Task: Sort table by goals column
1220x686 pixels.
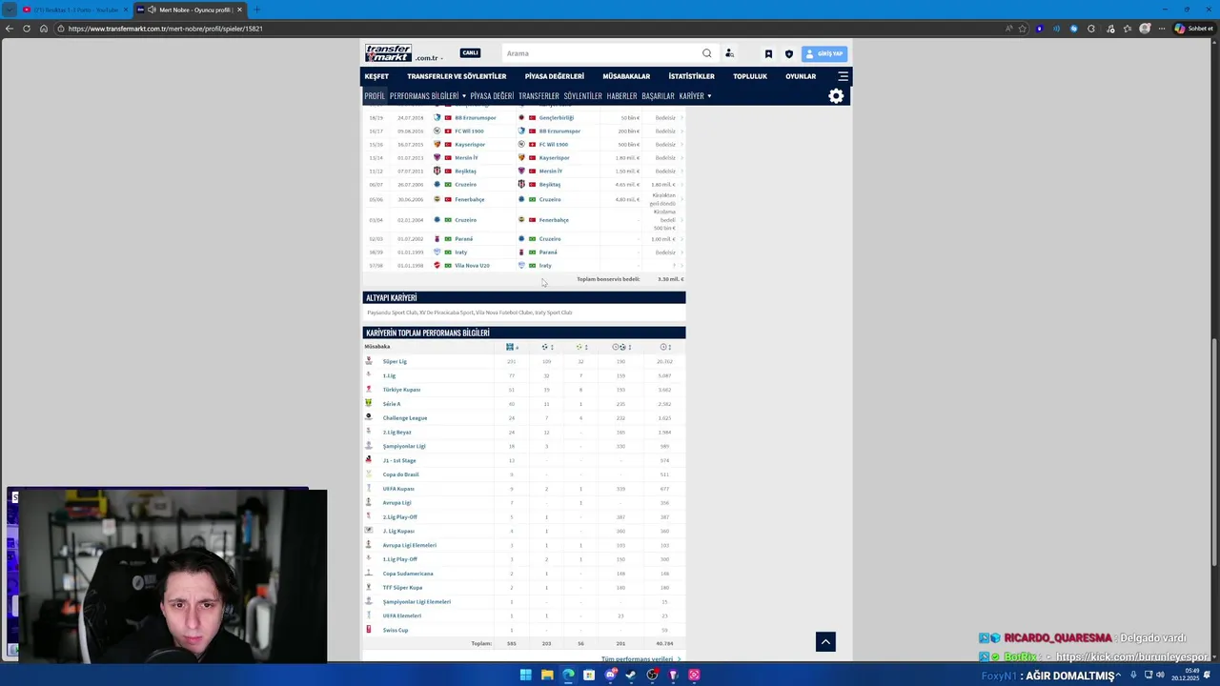Action: (547, 347)
